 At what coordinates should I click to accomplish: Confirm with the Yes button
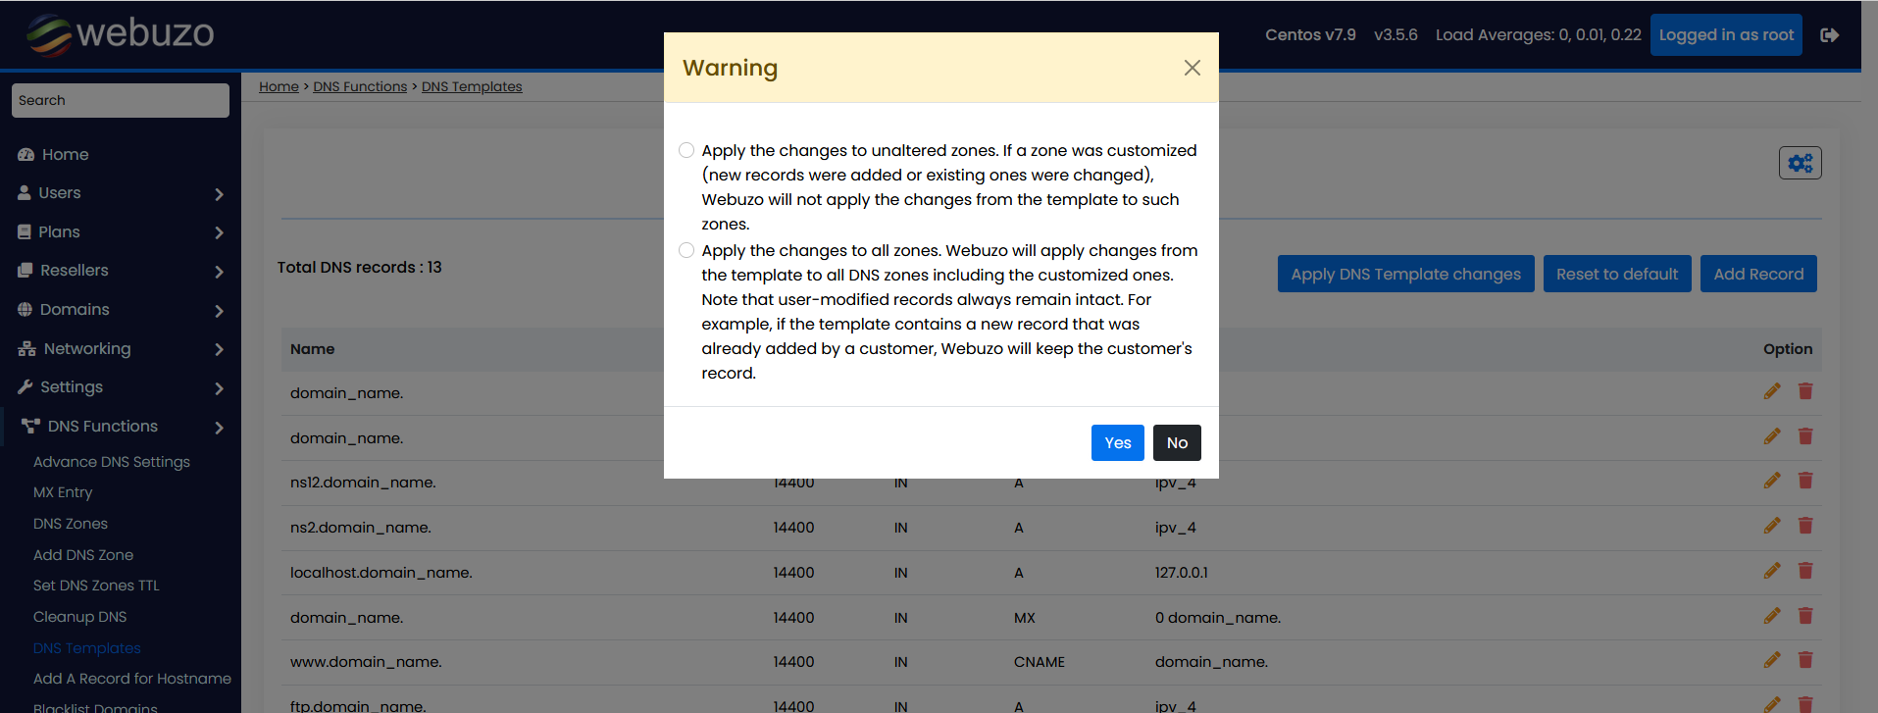[x=1117, y=443]
